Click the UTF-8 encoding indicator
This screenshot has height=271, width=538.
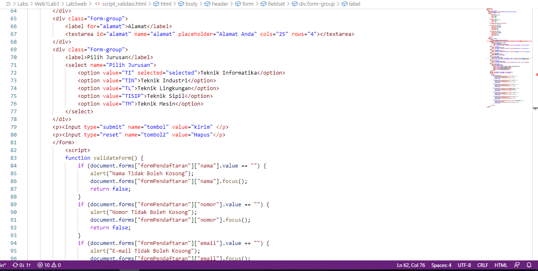[464, 265]
